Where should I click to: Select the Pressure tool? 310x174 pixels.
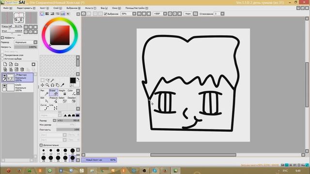[x=53, y=100]
